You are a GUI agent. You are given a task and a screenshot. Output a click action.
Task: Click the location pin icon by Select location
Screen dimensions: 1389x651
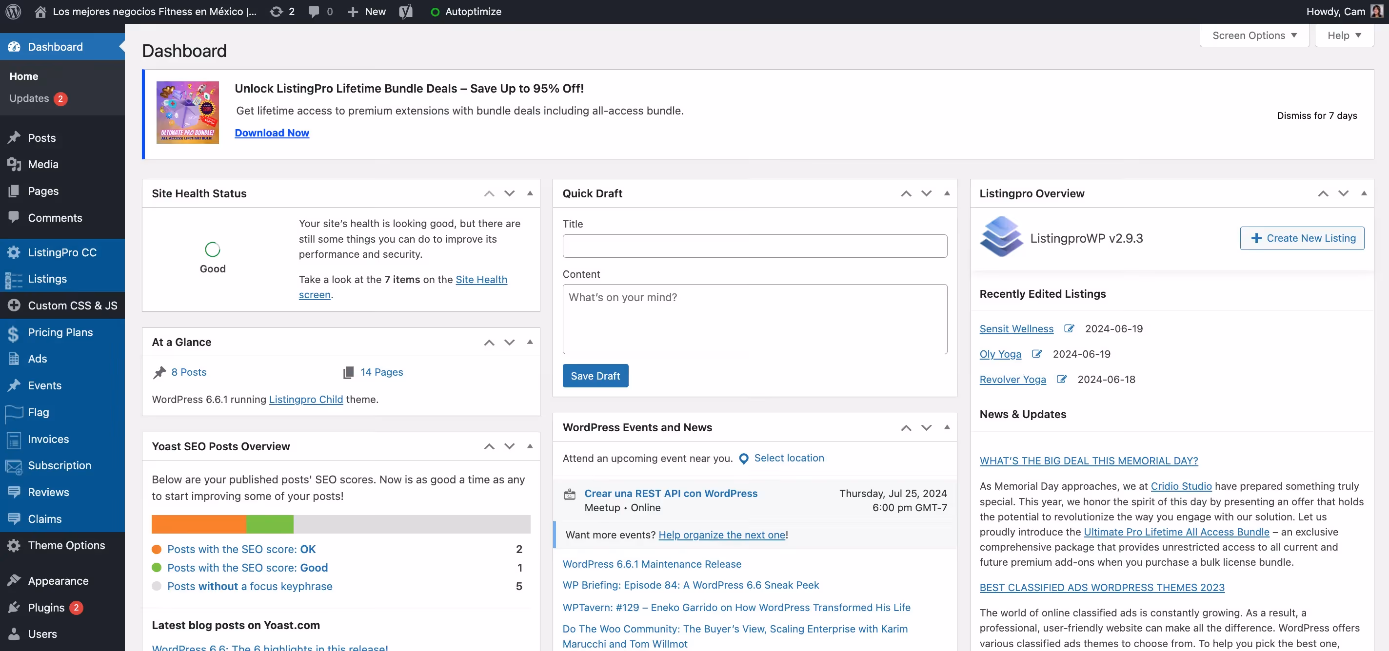coord(743,459)
